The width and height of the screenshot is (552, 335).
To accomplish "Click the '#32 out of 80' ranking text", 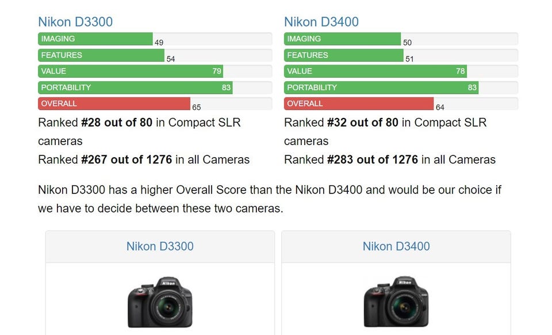I will pyautogui.click(x=363, y=123).
